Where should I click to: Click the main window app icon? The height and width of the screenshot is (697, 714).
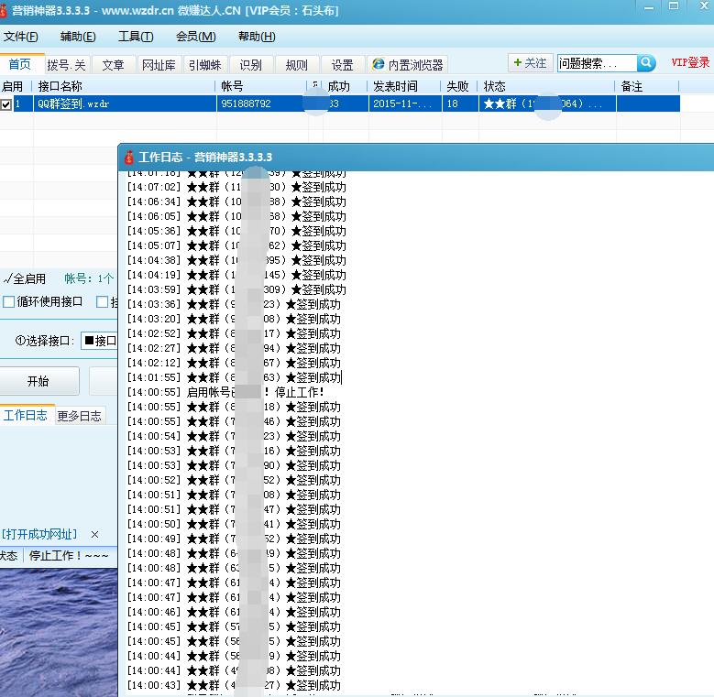pos(3,9)
